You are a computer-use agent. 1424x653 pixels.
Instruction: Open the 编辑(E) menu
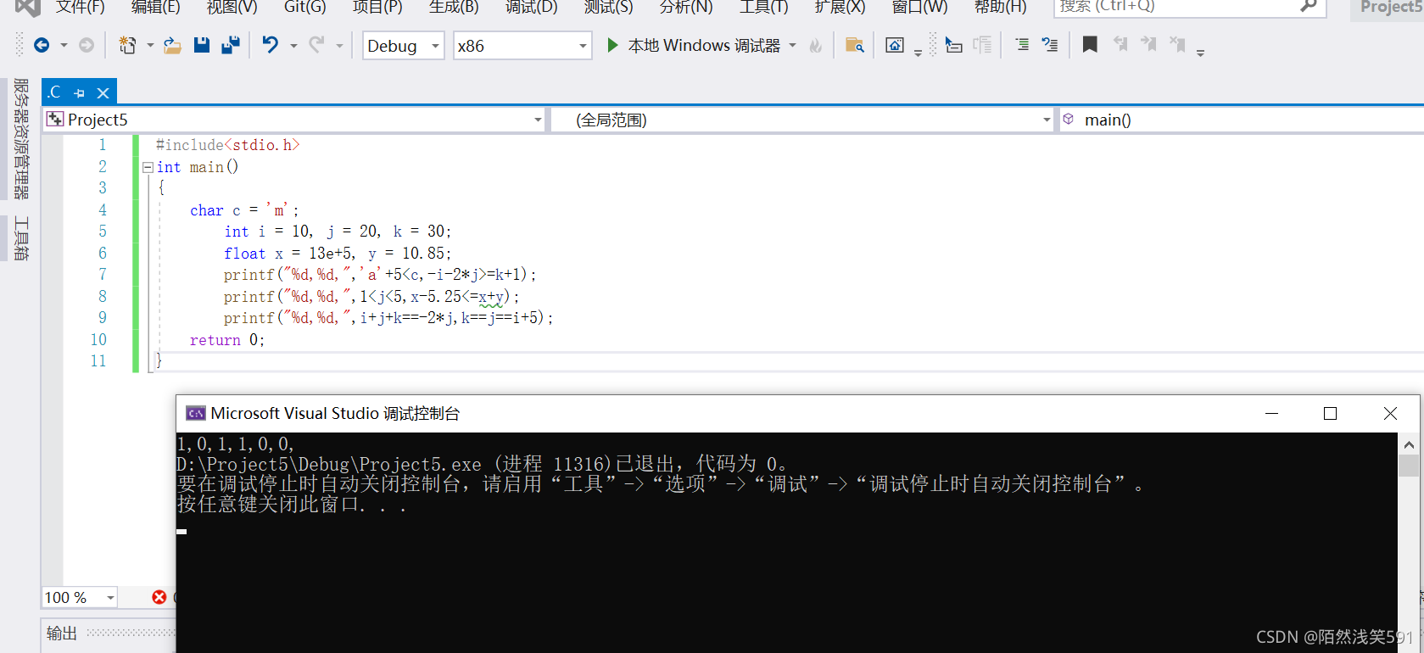click(x=155, y=7)
